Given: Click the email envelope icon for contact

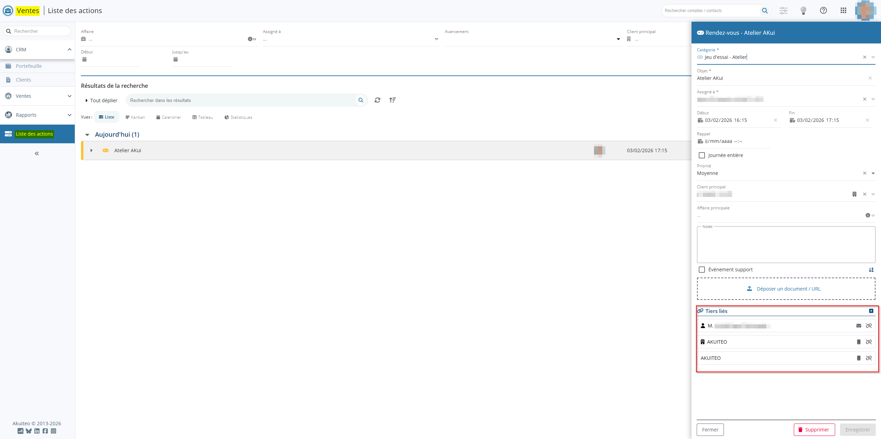Looking at the screenshot, I should [x=859, y=326].
